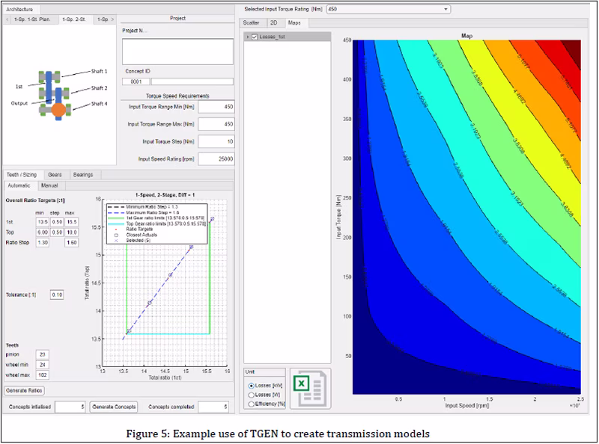Select the Losses [W] unit option
The image size is (599, 444).
250,394
